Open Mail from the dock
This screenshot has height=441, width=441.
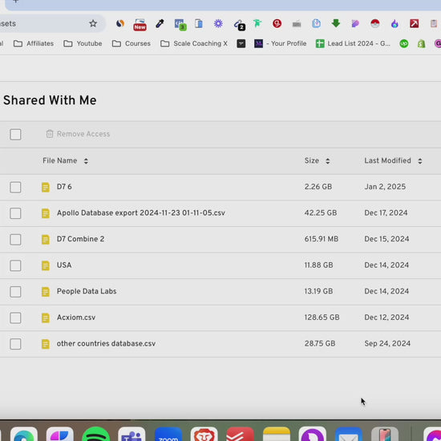(x=349, y=434)
